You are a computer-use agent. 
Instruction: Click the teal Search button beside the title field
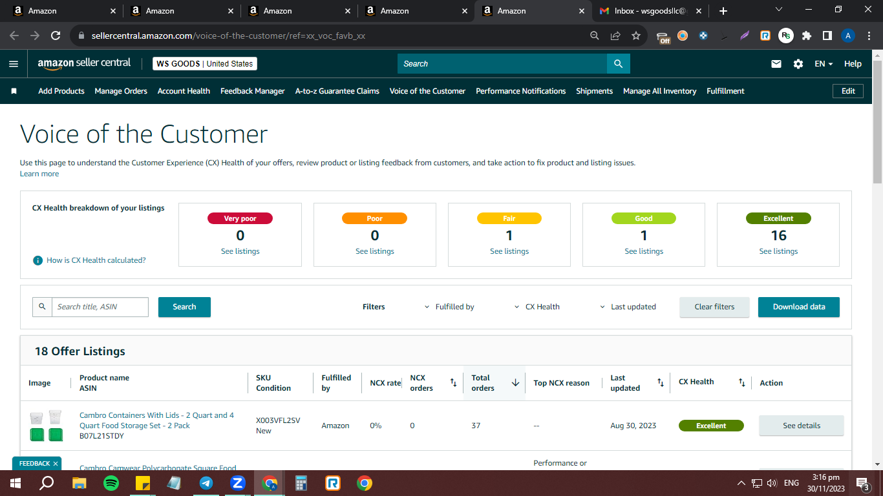[x=184, y=307]
